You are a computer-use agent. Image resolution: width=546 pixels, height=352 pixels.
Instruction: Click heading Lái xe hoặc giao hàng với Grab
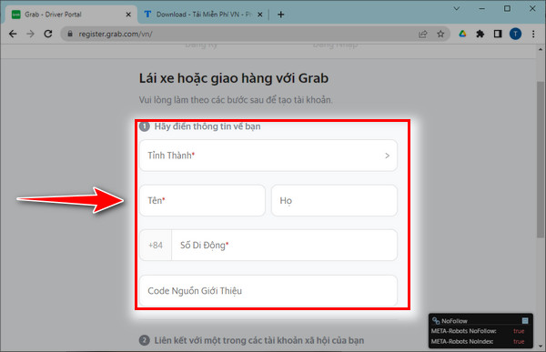coord(234,78)
